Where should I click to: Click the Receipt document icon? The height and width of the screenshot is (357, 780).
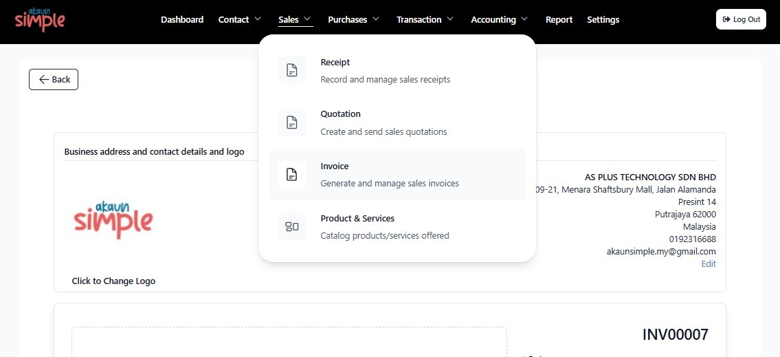[x=292, y=70]
